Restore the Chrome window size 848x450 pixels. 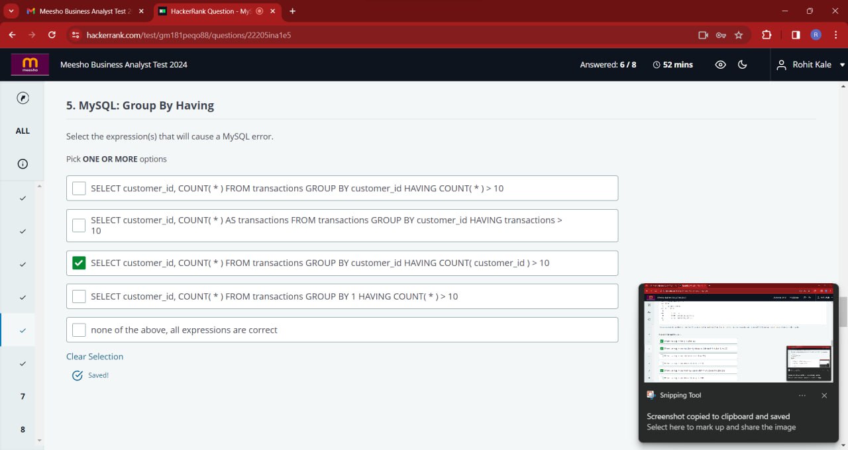[x=810, y=11]
